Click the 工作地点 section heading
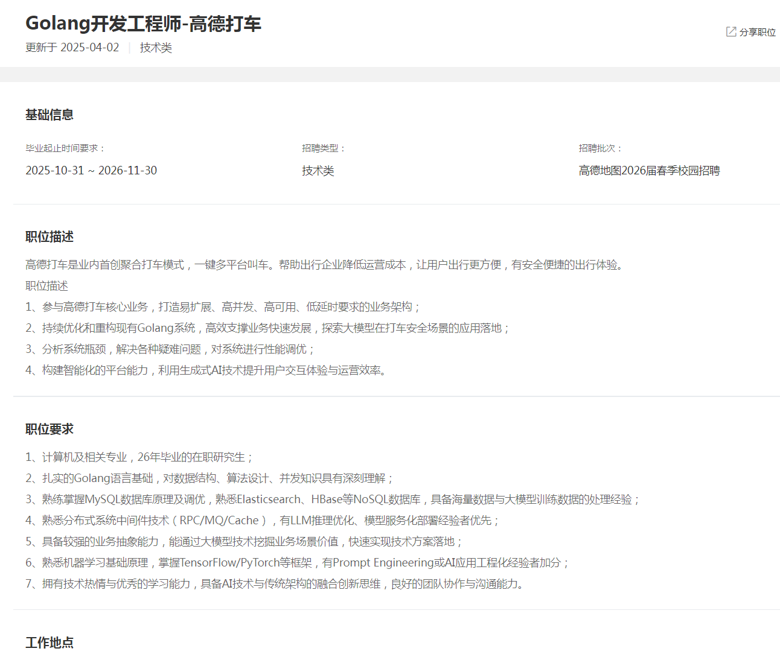780x660 pixels. tap(50, 643)
